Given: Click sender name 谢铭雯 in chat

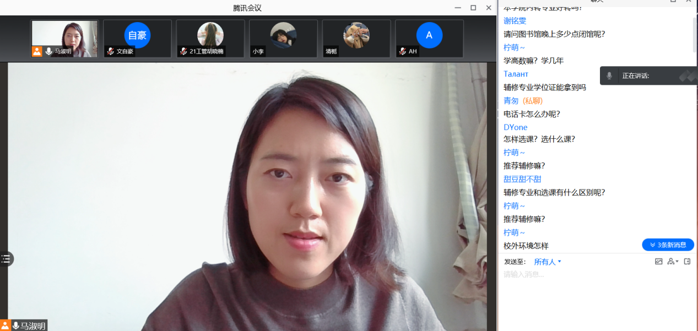Looking at the screenshot, I should 515,20.
